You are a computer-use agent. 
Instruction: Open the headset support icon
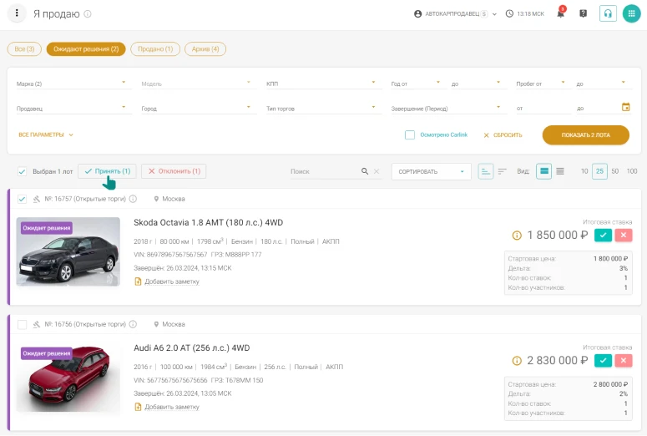[x=608, y=14]
